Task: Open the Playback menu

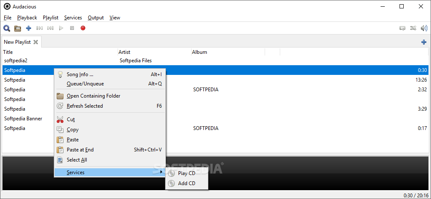Action: (27, 18)
